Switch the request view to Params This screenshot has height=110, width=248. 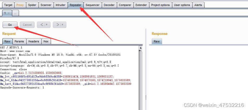point(19,41)
